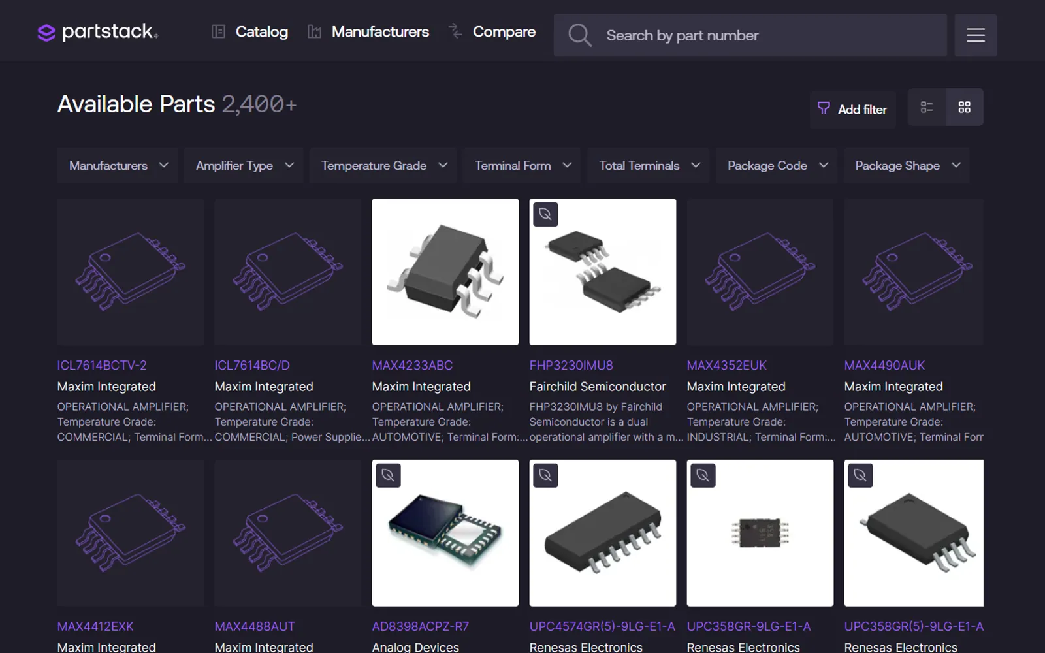This screenshot has height=653, width=1045.
Task: Expand the Amplifier Type filter
Action: (x=244, y=166)
